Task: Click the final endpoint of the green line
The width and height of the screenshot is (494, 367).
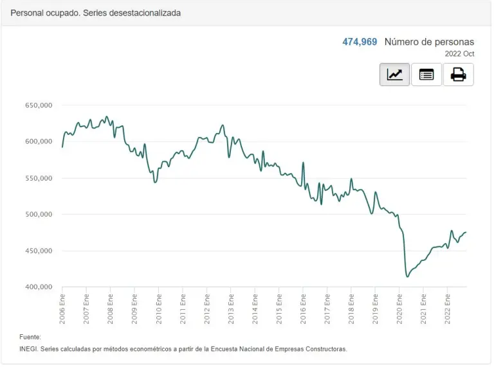Action: 466,232
